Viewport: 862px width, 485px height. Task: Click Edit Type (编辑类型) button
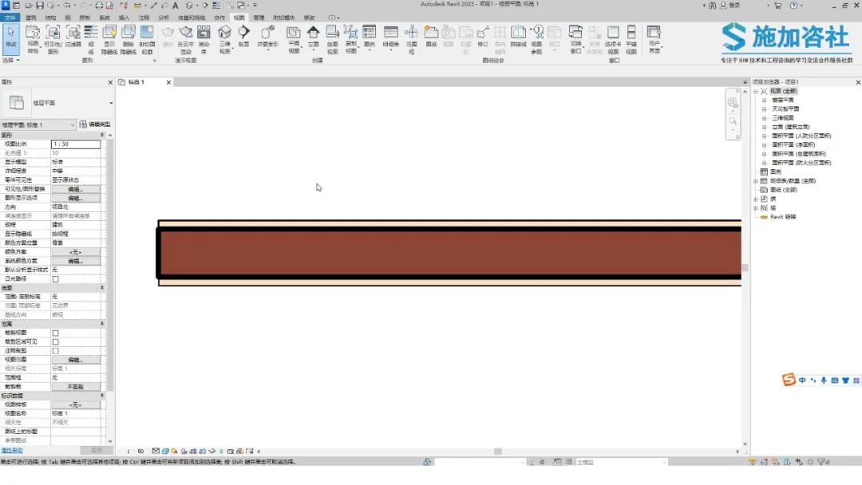[95, 125]
